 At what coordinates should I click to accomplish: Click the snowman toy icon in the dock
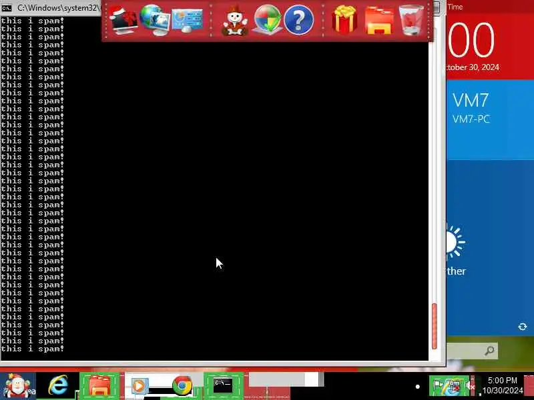click(x=235, y=21)
